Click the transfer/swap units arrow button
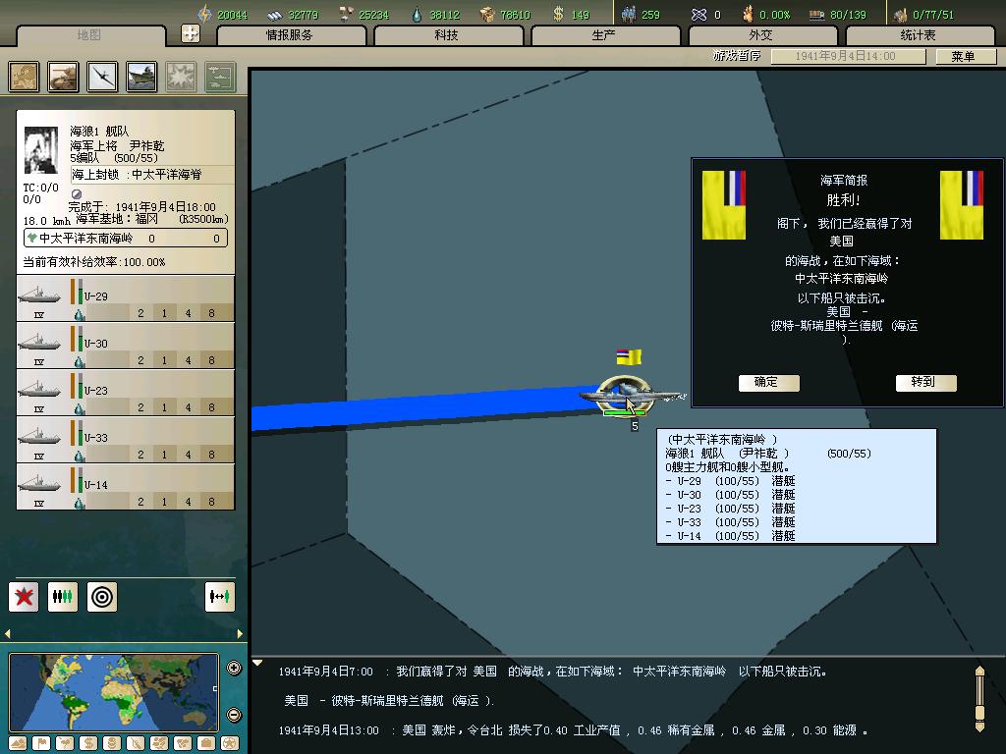The width and height of the screenshot is (1006, 754). tap(219, 597)
